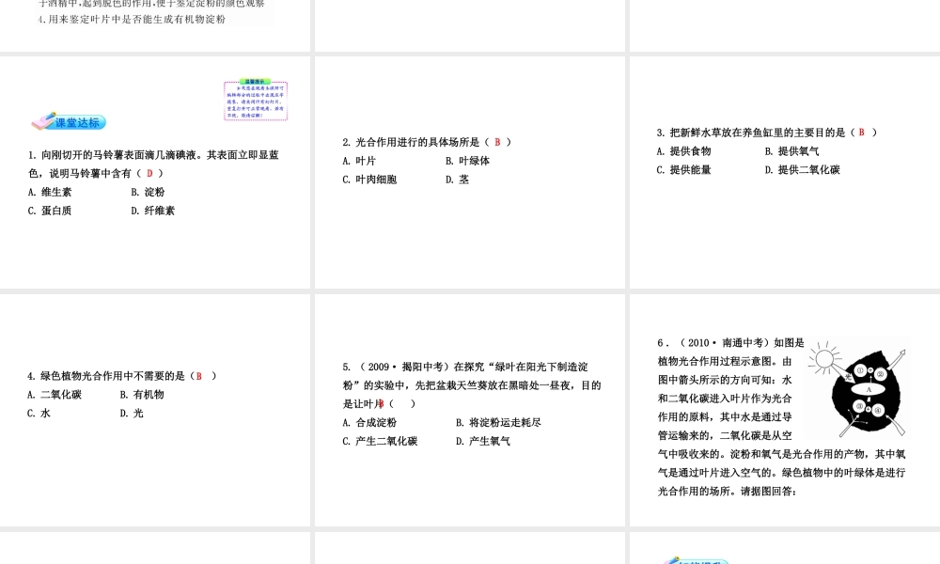940x564 pixels.
Task: Select option 'B. 将淀粉运走耗尽'
Action: point(498,423)
